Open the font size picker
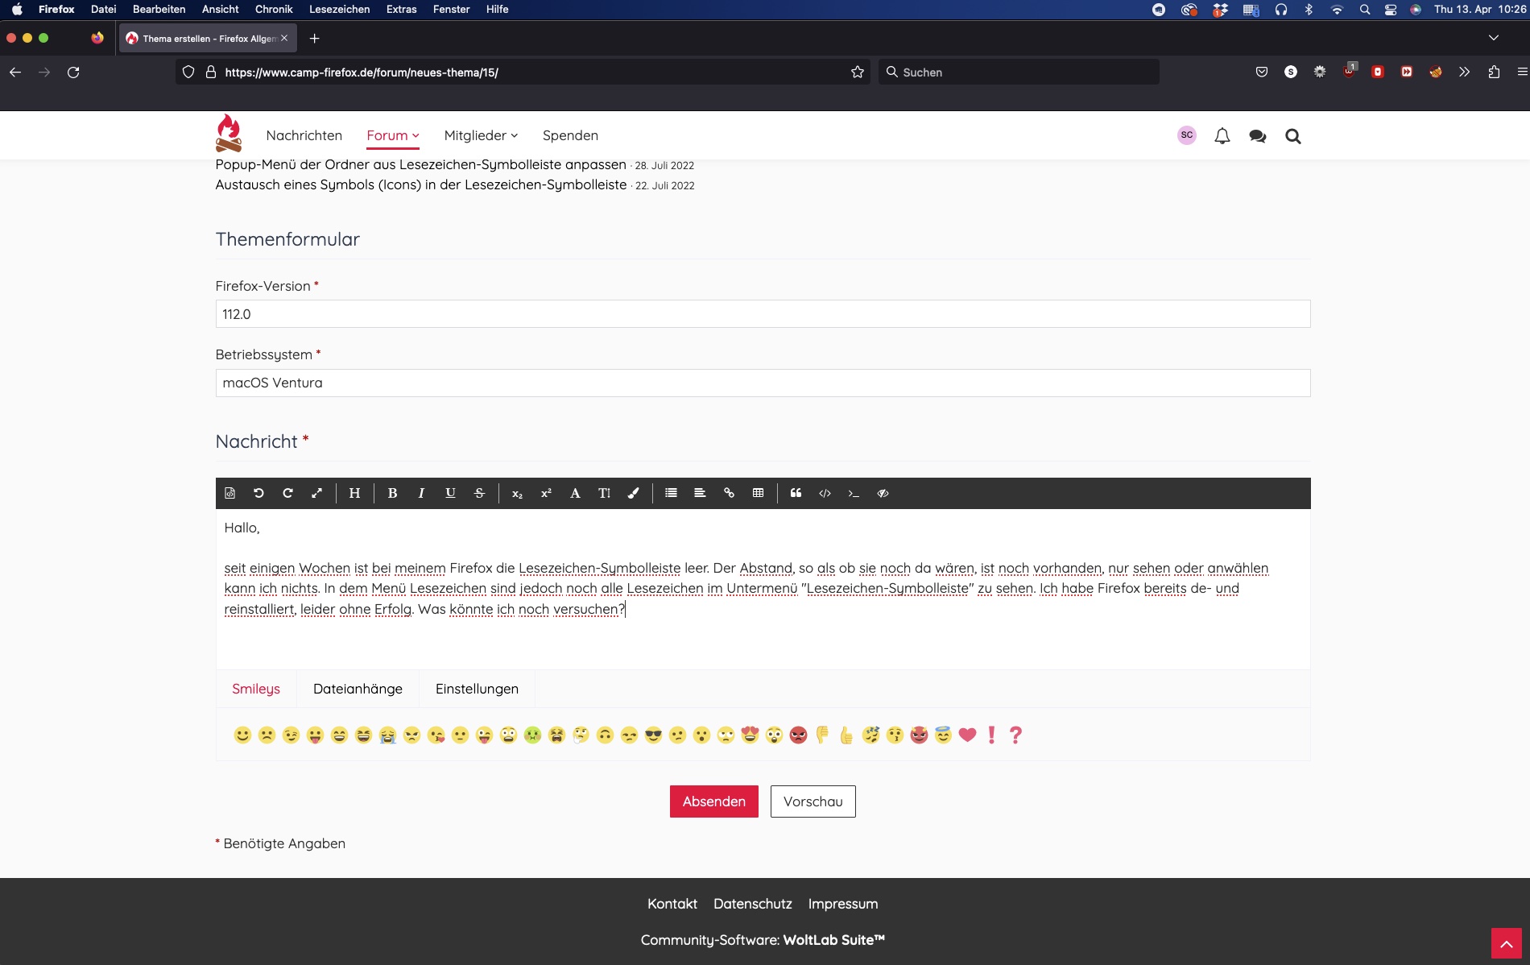 [x=604, y=493]
